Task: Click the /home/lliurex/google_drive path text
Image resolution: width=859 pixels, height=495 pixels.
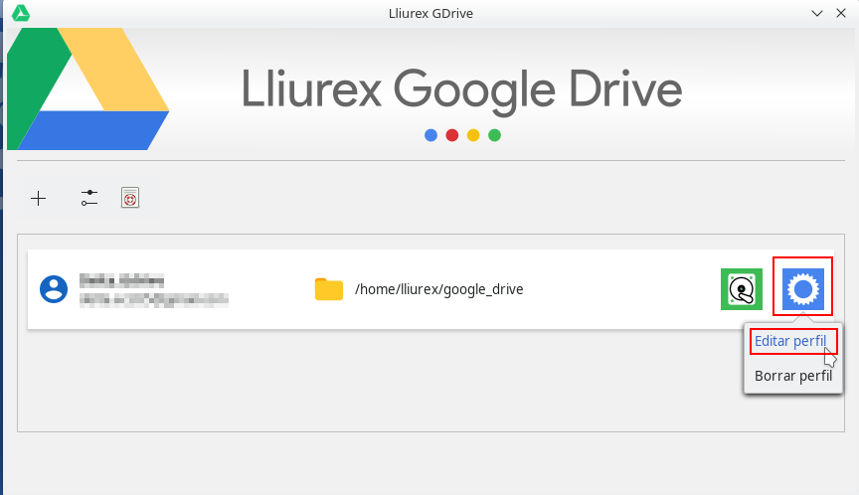Action: (438, 289)
